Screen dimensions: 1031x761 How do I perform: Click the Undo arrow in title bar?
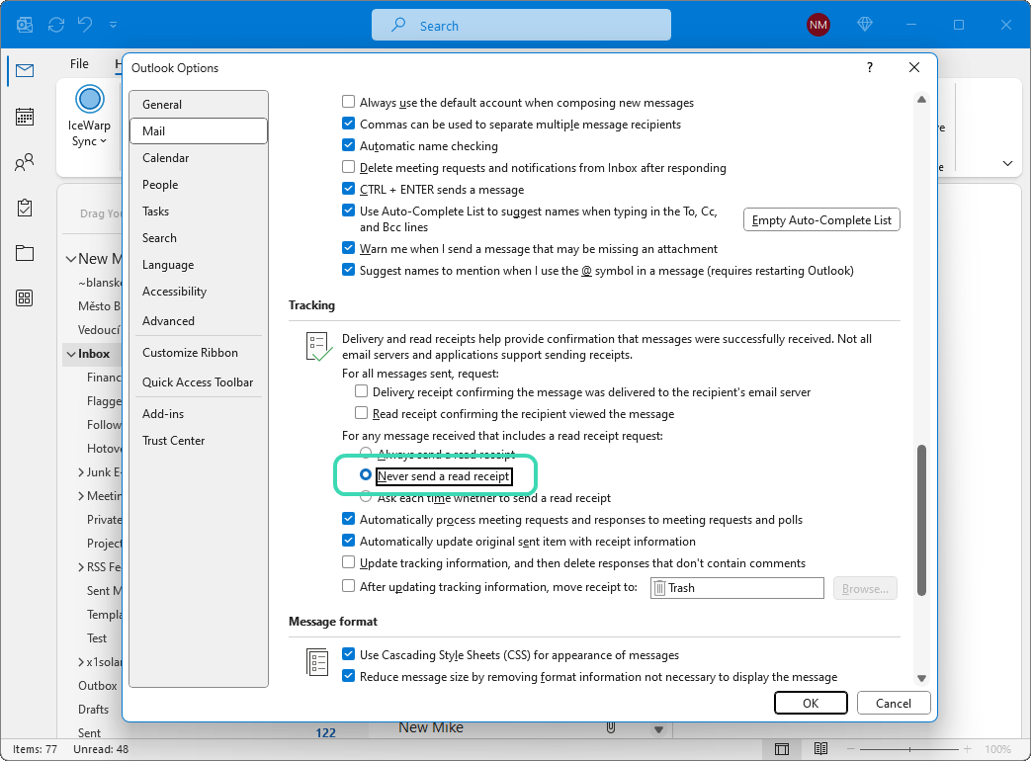click(86, 25)
